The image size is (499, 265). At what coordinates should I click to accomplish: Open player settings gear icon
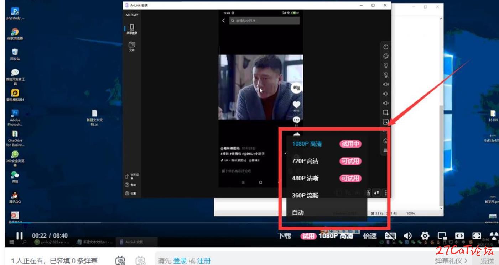pos(425,236)
